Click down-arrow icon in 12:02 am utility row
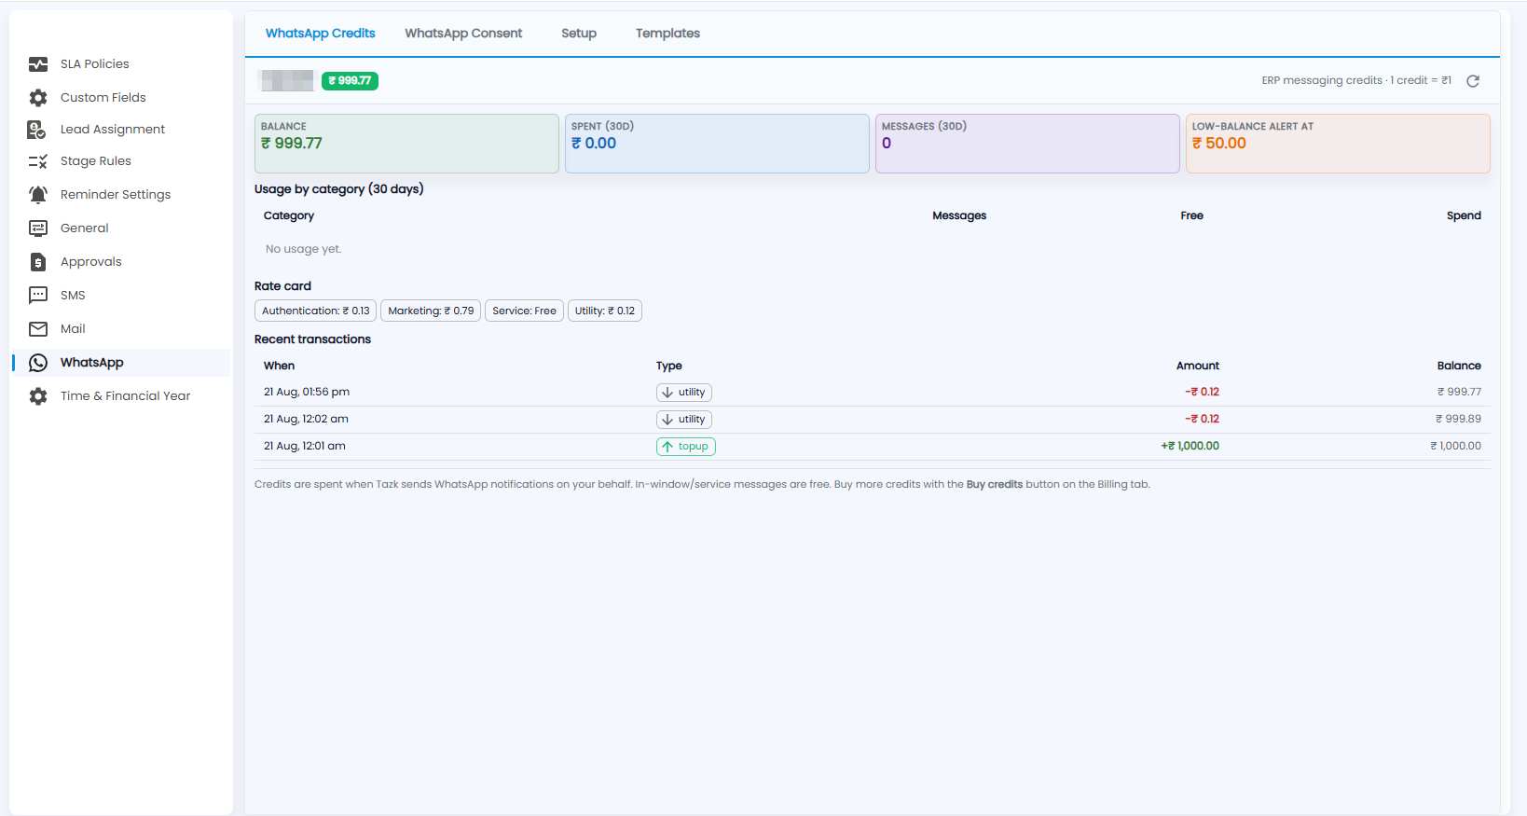This screenshot has width=1527, height=816. [667, 420]
